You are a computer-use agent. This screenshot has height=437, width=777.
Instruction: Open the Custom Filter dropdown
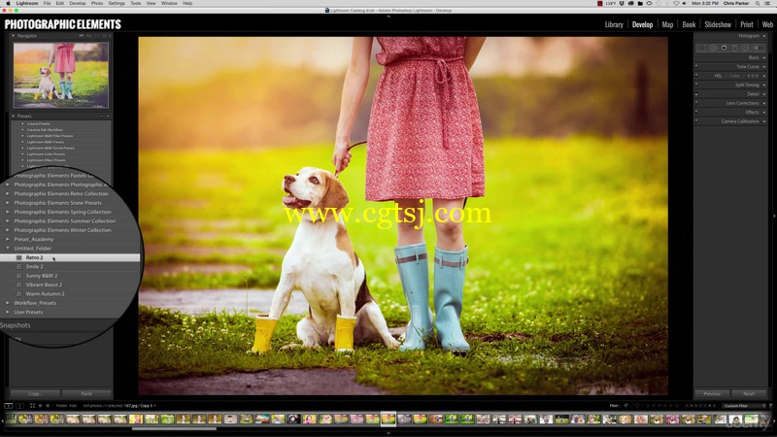point(742,406)
